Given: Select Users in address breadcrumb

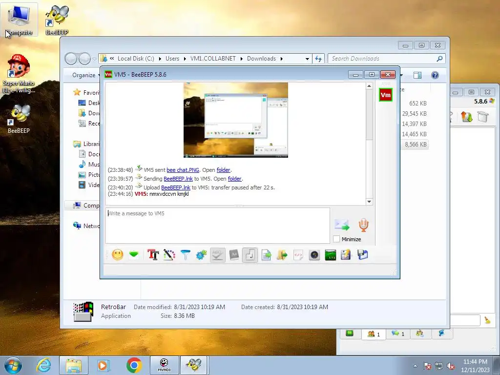Looking at the screenshot, I should coord(172,59).
